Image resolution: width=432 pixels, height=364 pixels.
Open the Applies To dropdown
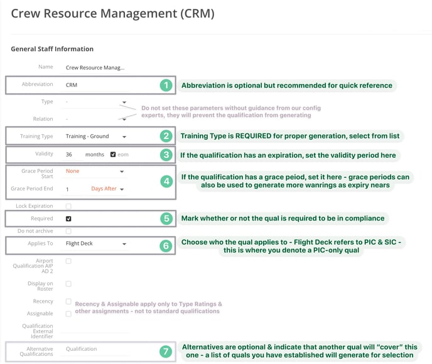[x=95, y=244]
